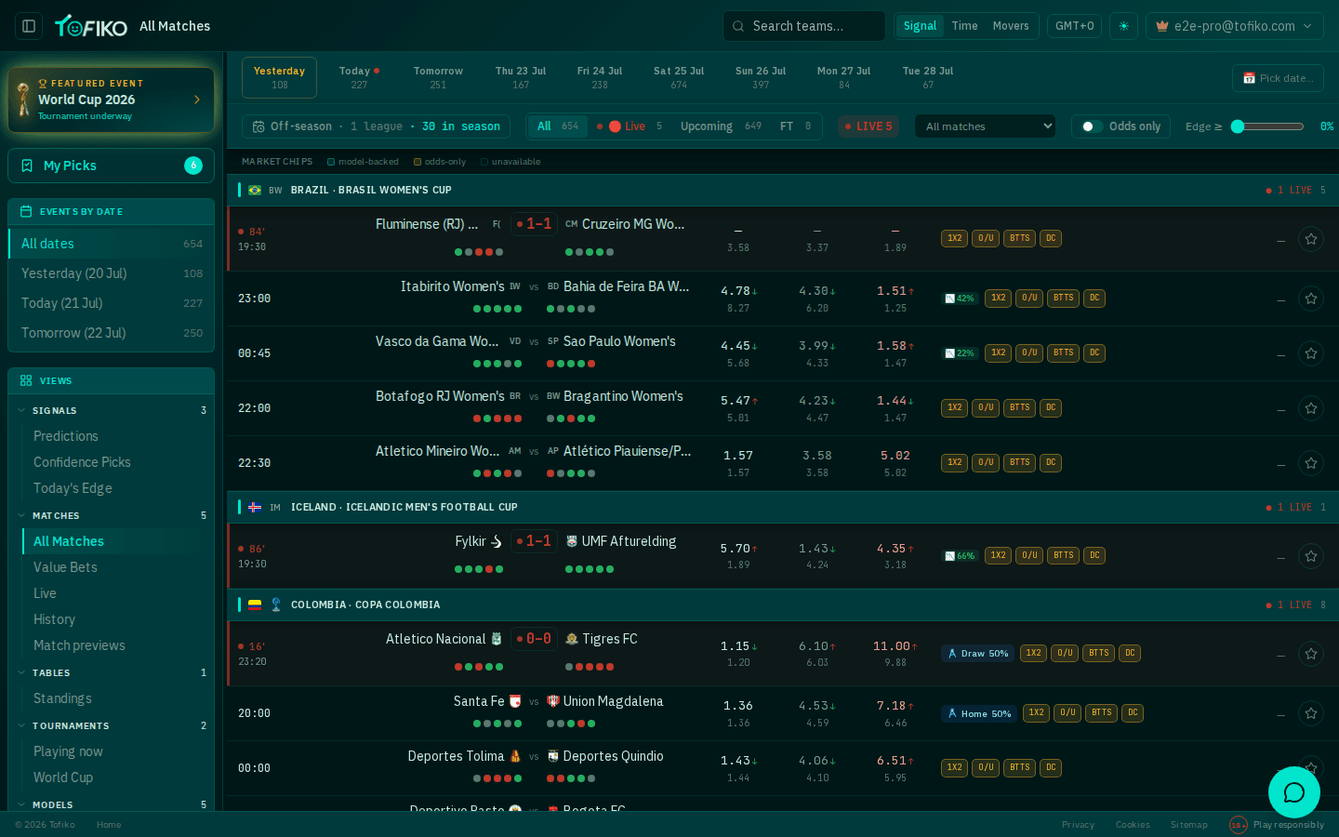The width and height of the screenshot is (1339, 837).
Task: Collapse the Tournaments section
Action: [111, 725]
